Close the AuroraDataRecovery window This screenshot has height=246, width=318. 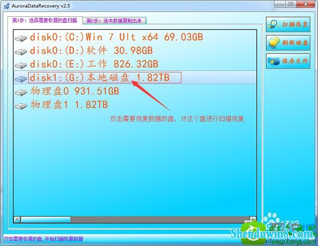pyautogui.click(x=306, y=4)
